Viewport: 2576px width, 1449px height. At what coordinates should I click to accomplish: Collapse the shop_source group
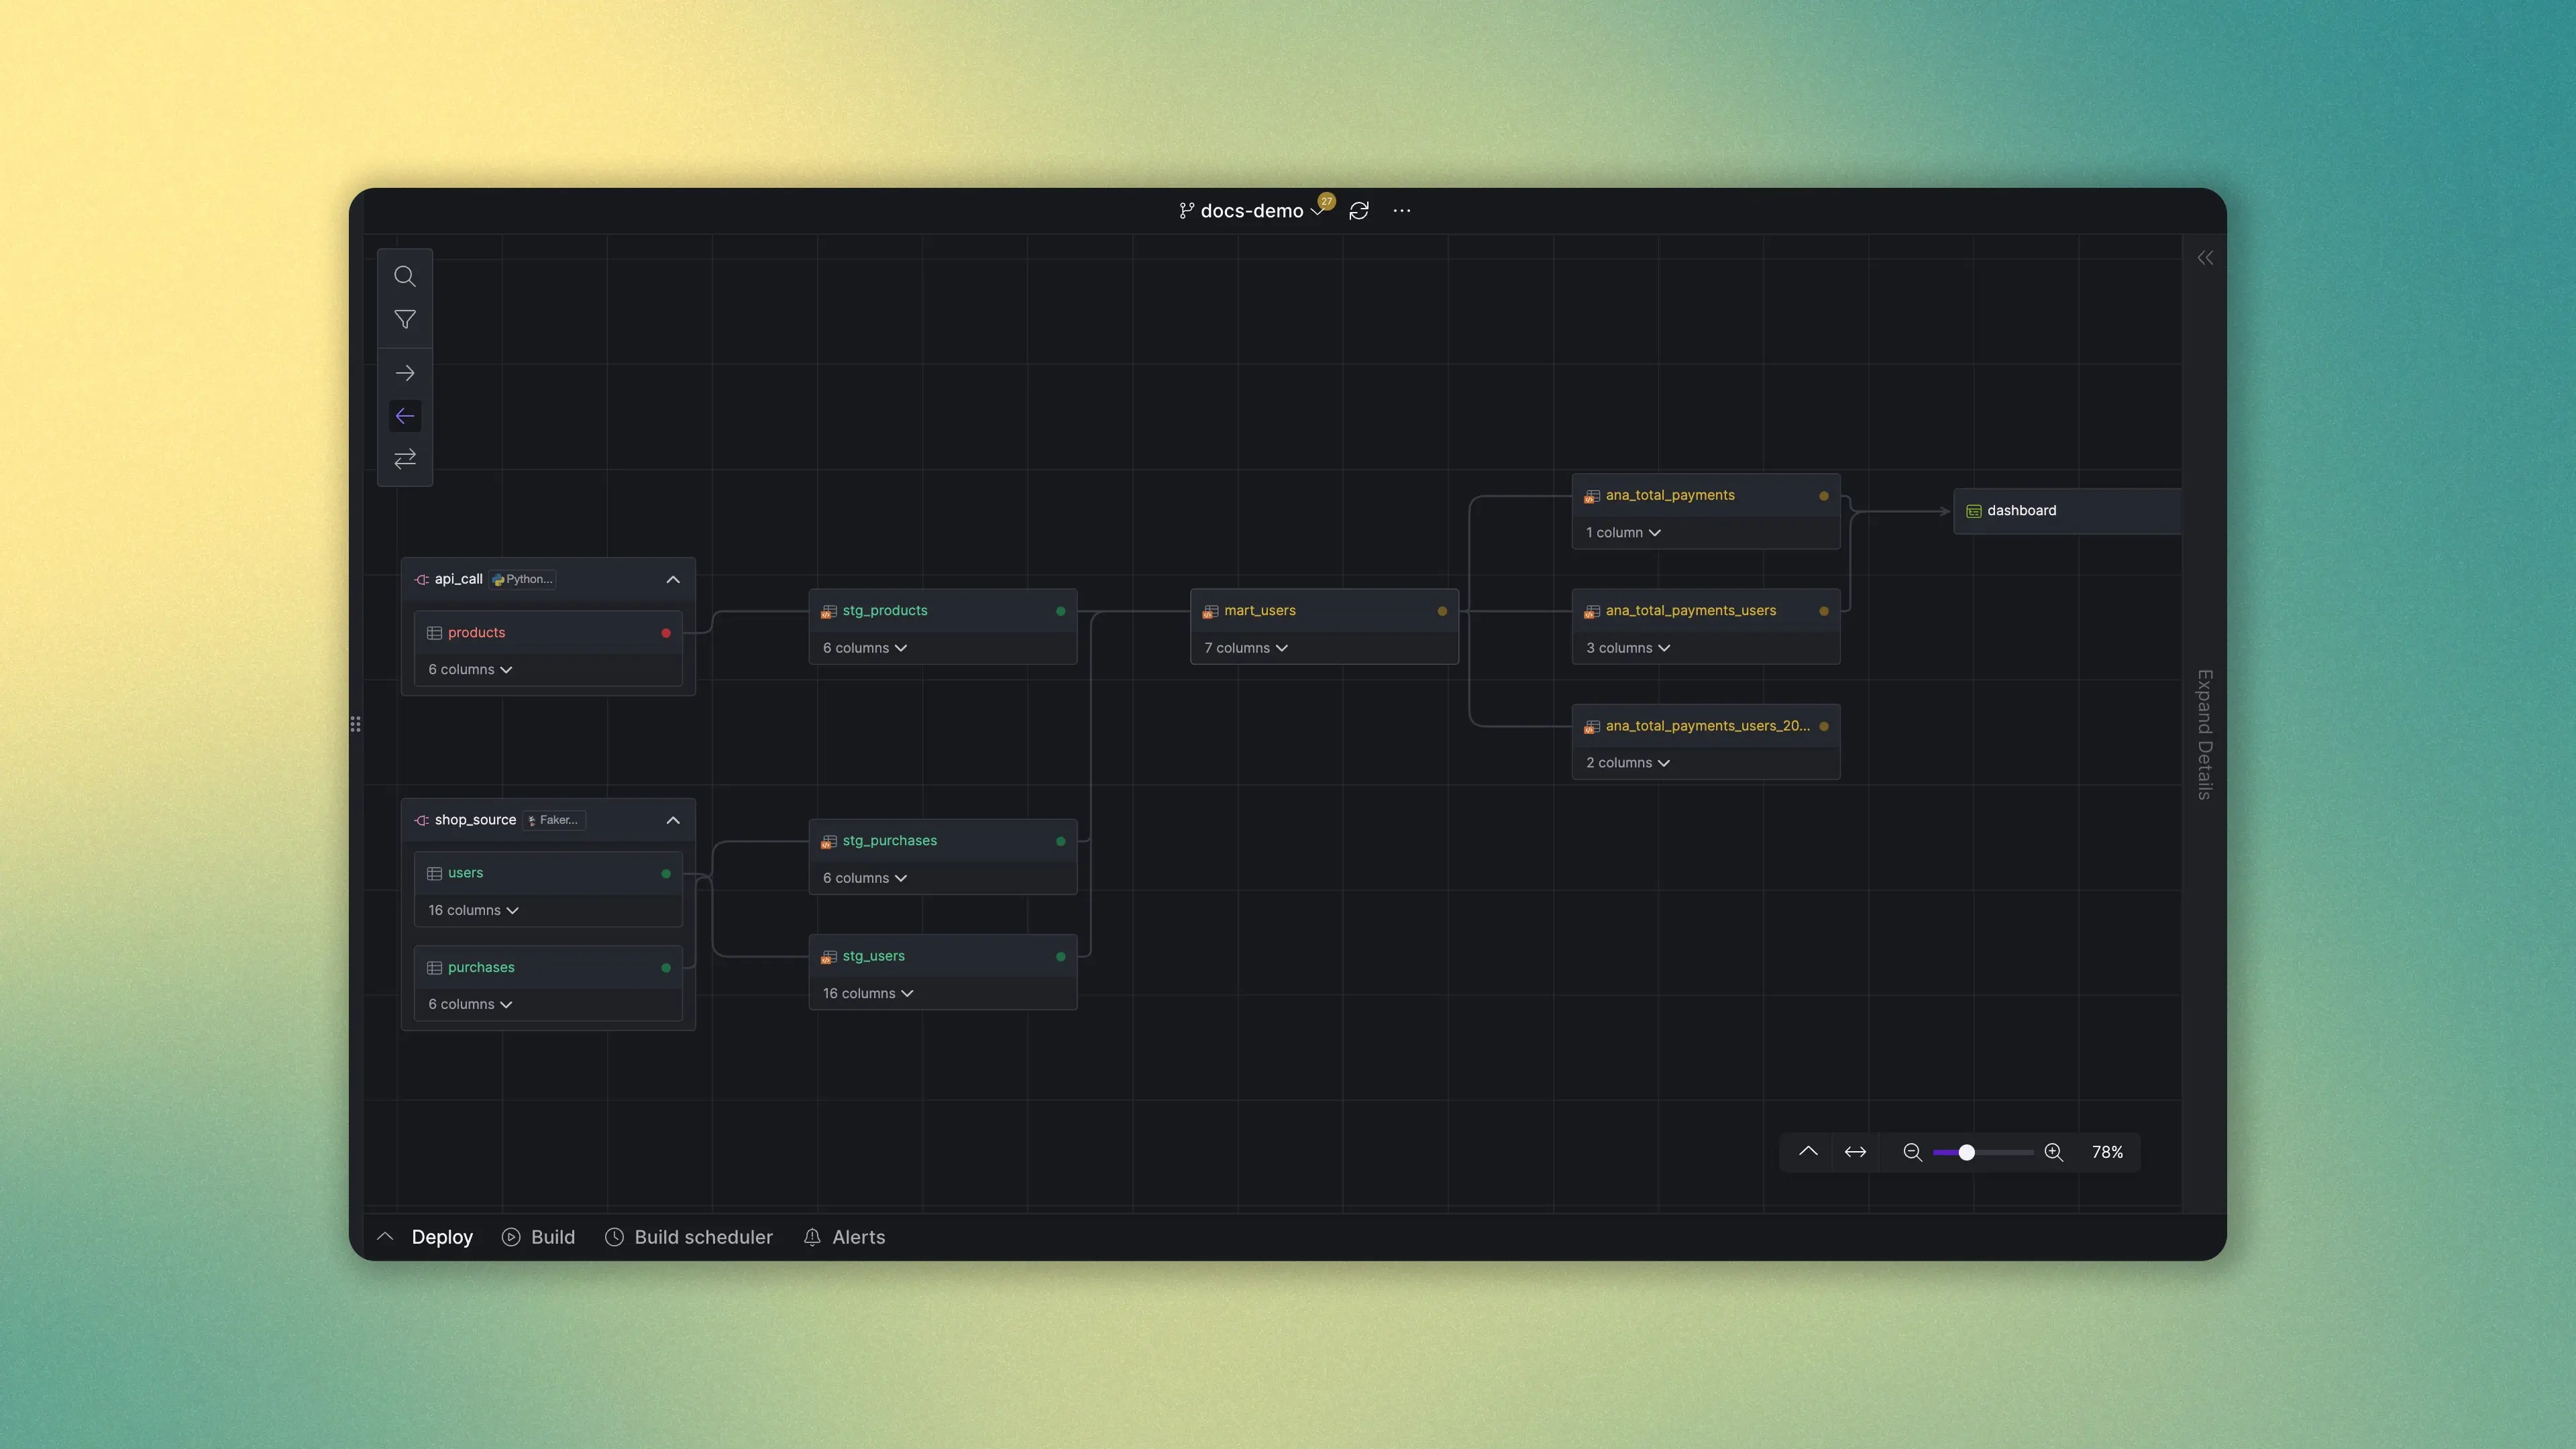coord(673,820)
